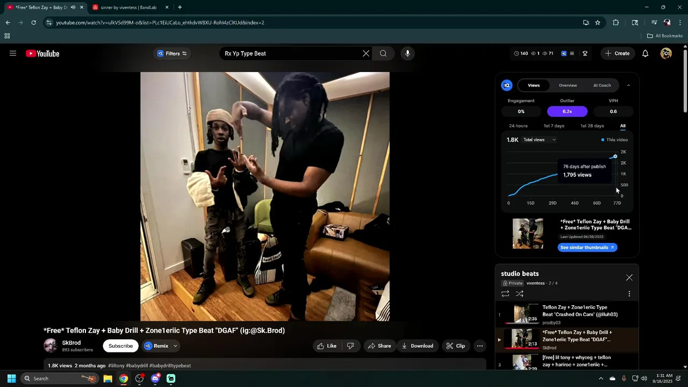688x387 pixels.
Task: Open the BandLab app in the taskbar
Action: 171,378
